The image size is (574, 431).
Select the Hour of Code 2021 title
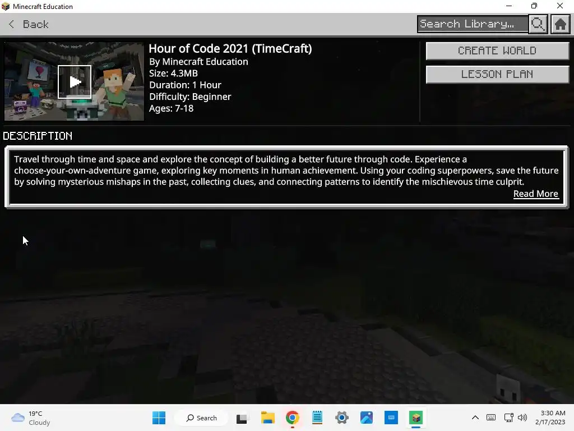tap(230, 48)
